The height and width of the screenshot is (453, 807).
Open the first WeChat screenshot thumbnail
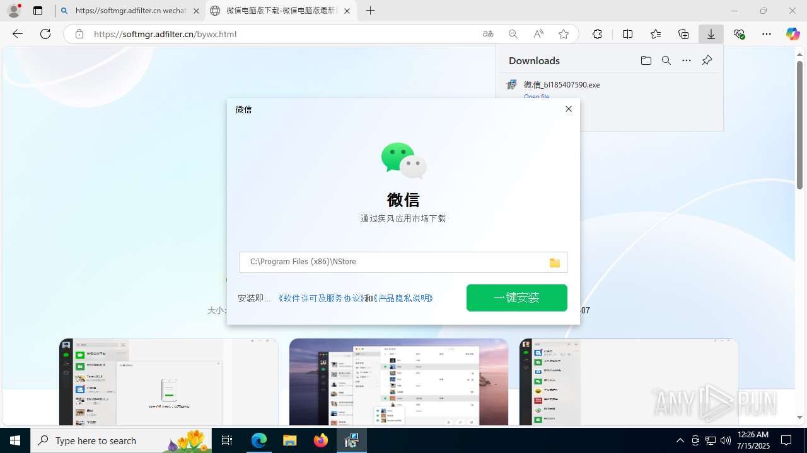point(168,382)
